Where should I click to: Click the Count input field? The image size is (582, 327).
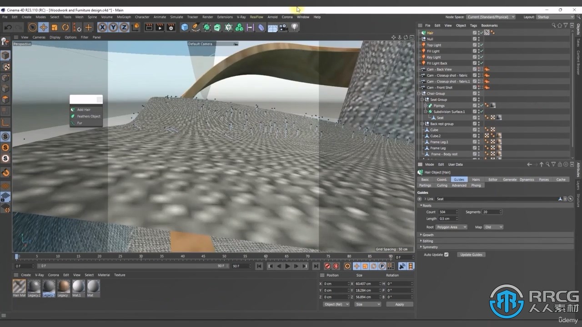point(448,212)
